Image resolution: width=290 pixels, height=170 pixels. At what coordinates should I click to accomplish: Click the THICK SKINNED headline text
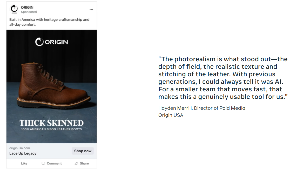click(52, 123)
